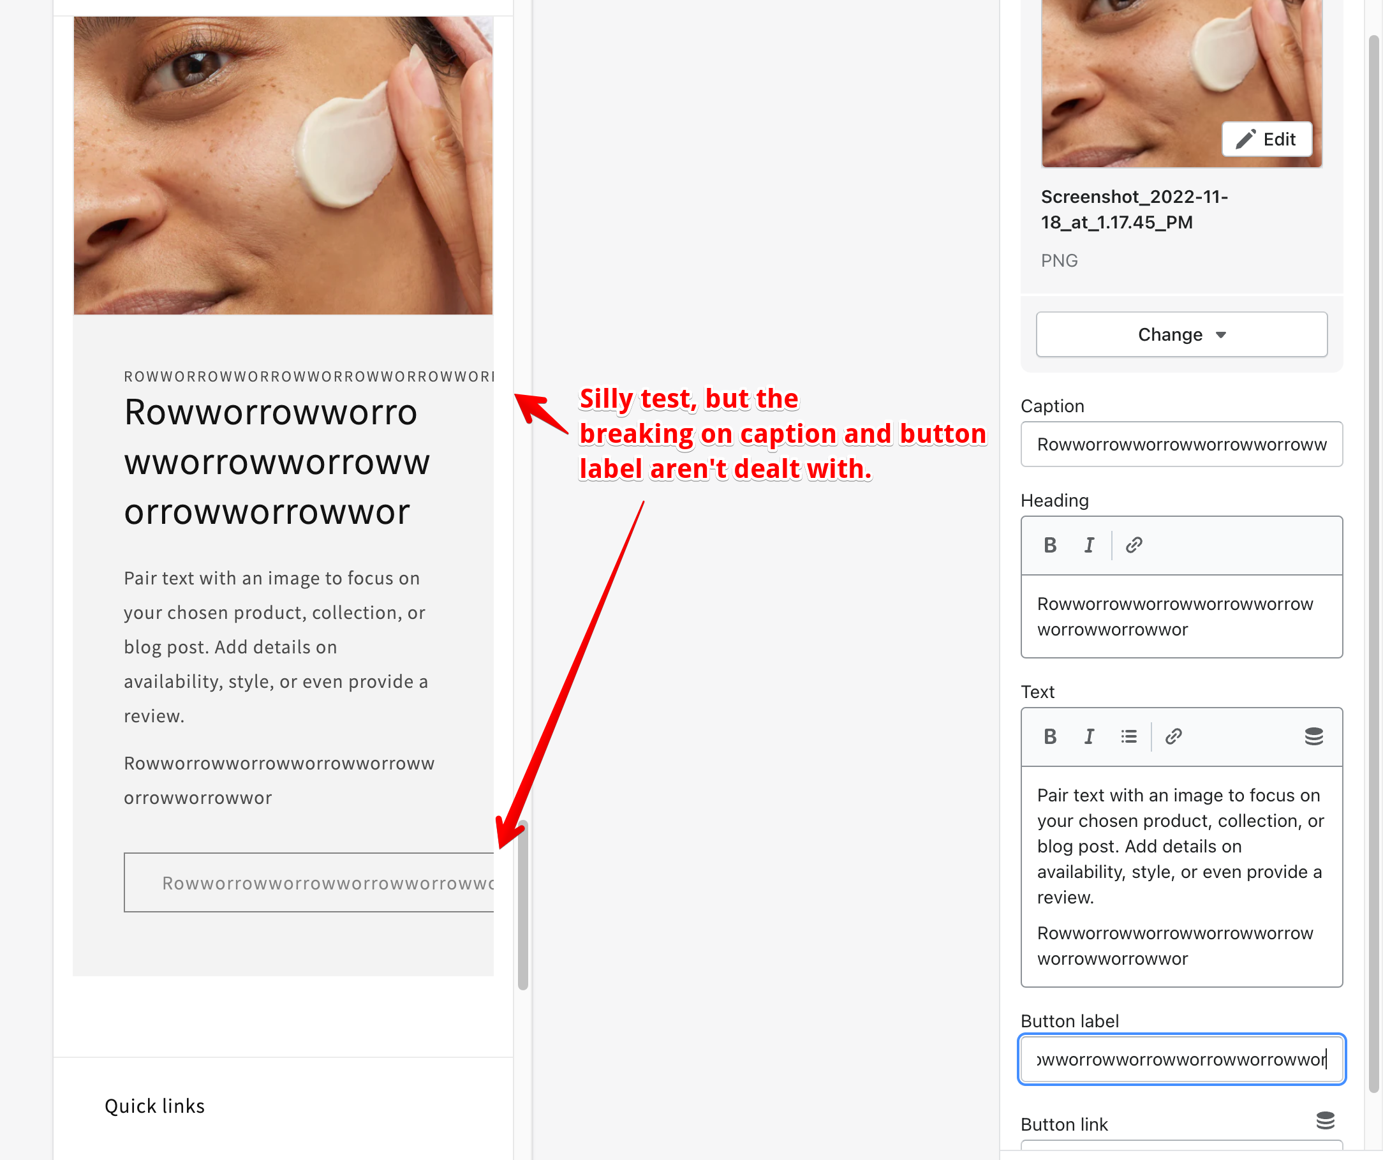
Task: Click Bold icon in Heading editor
Action: pos(1050,546)
